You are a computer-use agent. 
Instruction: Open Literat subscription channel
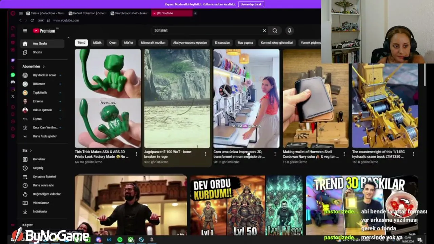(x=42, y=119)
